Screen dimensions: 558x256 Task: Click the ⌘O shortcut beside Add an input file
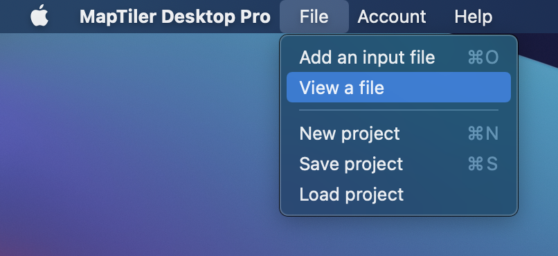(x=483, y=57)
